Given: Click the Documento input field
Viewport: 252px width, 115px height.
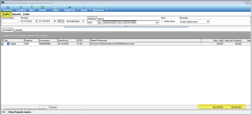Looking at the screenshot, I should click(10, 21).
